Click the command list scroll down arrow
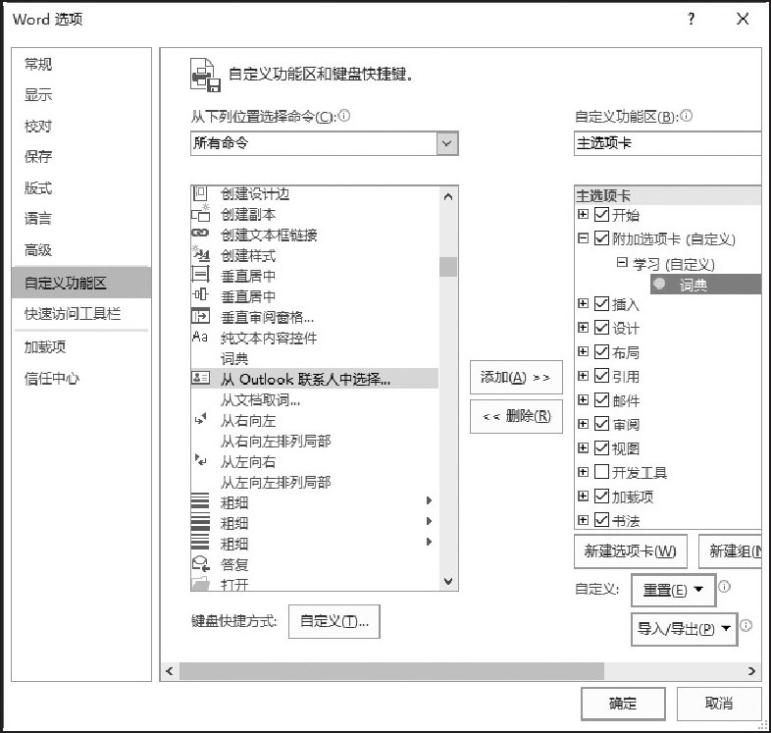 (x=448, y=581)
